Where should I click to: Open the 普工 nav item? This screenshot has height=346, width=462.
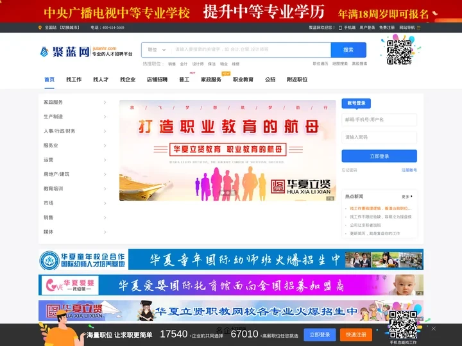coord(184,79)
